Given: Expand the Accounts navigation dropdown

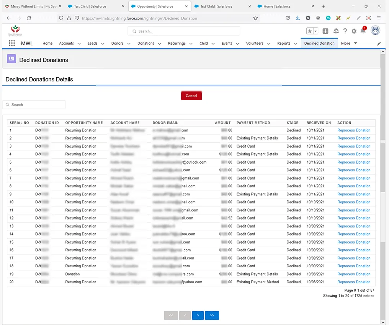Looking at the screenshot, I should (79, 44).
